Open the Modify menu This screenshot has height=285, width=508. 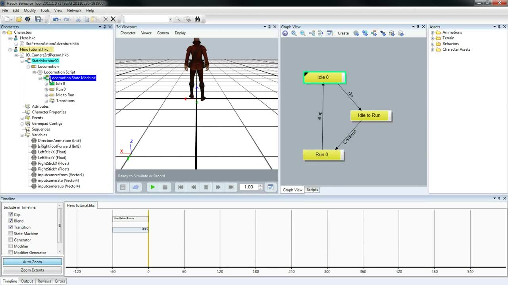pos(30,10)
